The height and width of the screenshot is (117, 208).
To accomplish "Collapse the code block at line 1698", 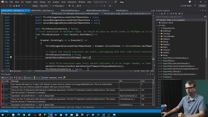I will pyautogui.click(x=14, y=34).
